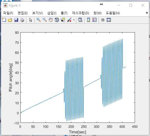This screenshot has height=136, width=150.
Task: Open the 편집(E) menu
Action: [23, 13]
